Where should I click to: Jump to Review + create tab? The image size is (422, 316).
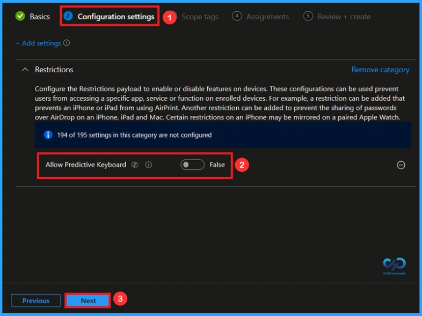coord(337,17)
